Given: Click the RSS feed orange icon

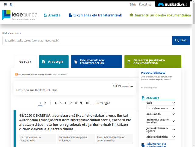Looking at the screenshot, I should pyautogui.click(x=16, y=75).
